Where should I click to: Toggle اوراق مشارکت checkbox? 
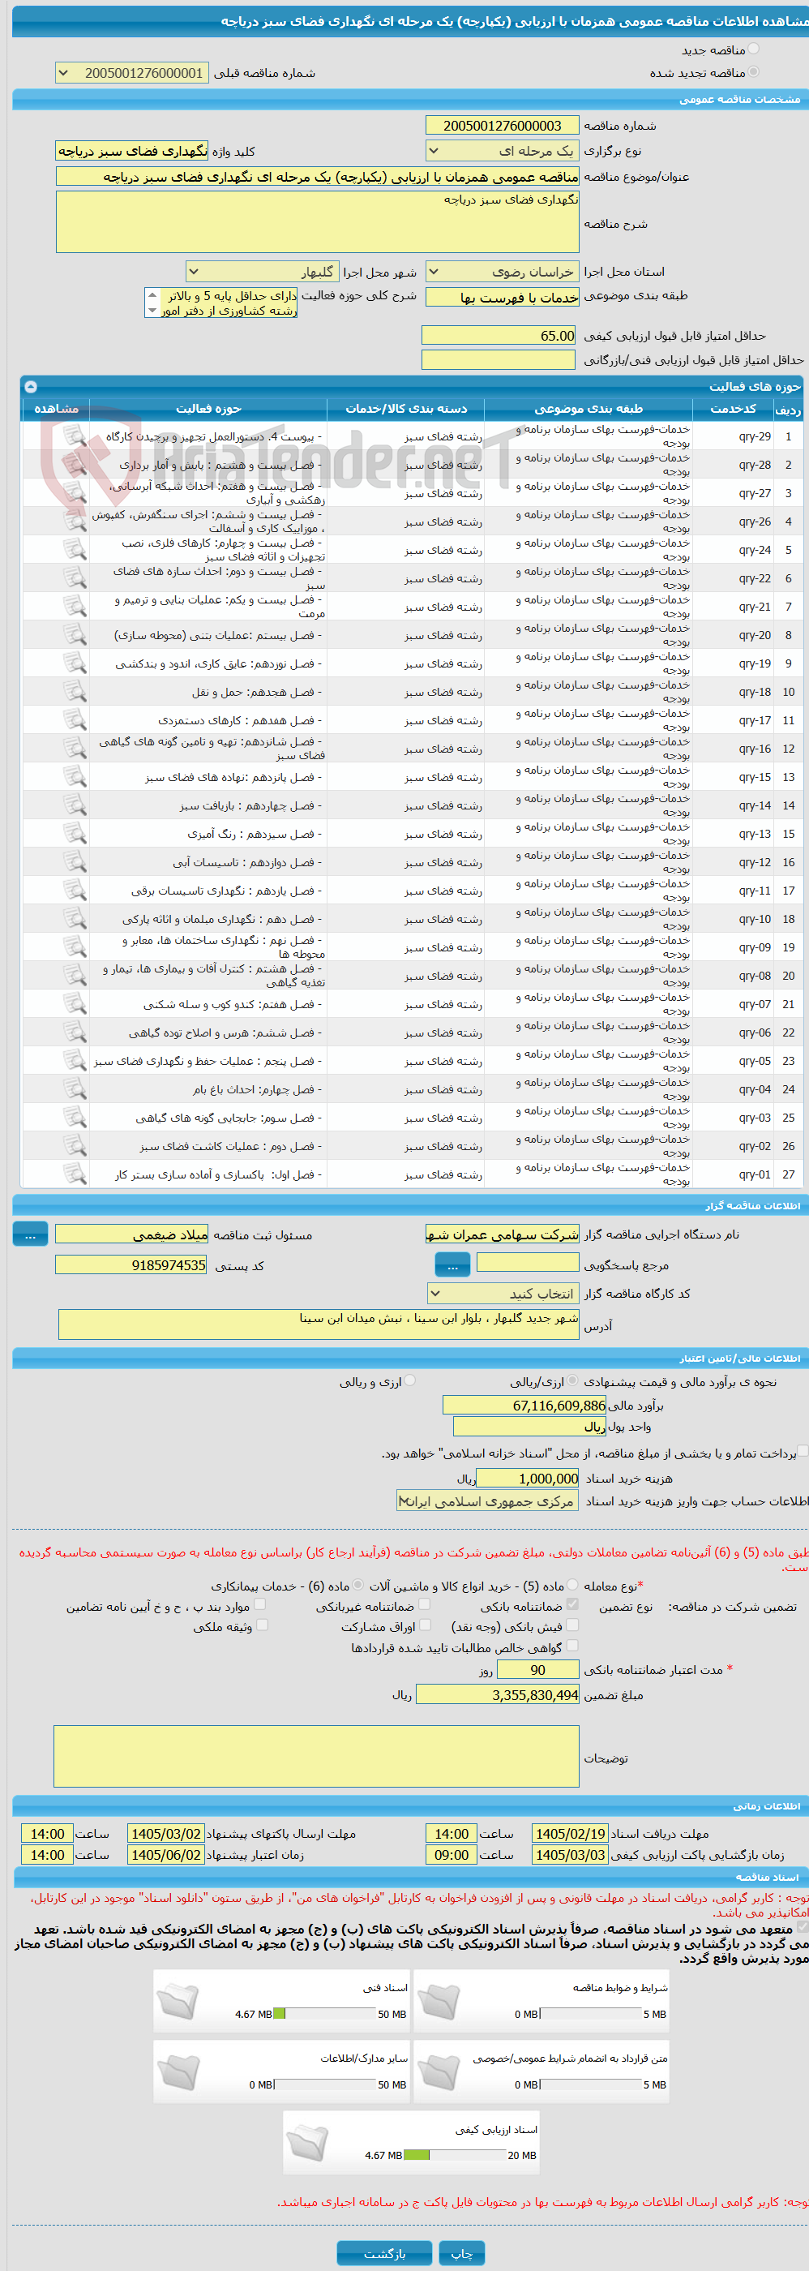(425, 1625)
